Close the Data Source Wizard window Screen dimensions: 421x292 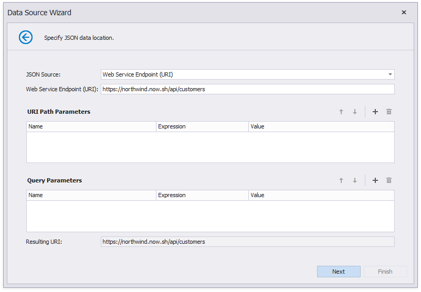pos(404,12)
